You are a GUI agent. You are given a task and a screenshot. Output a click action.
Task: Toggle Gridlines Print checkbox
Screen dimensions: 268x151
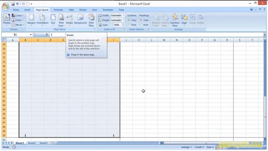coord(129,25)
